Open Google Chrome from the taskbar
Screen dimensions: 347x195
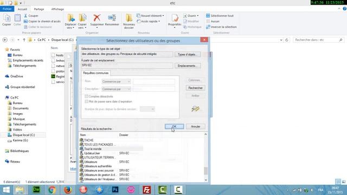[52, 190]
